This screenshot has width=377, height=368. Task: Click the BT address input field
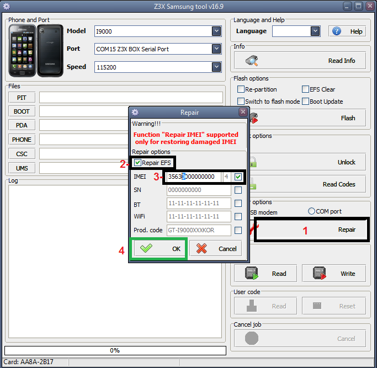coord(199,204)
